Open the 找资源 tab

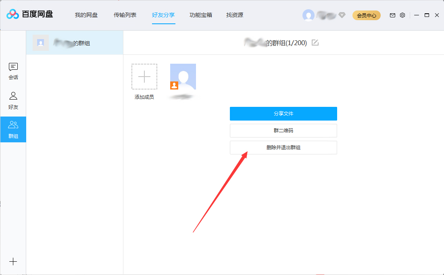tap(235, 15)
